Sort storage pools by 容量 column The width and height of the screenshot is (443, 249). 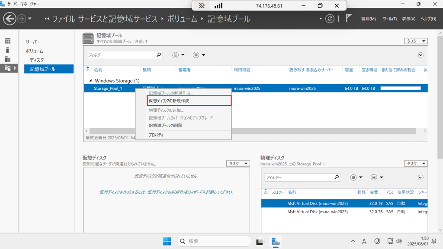click(x=349, y=70)
